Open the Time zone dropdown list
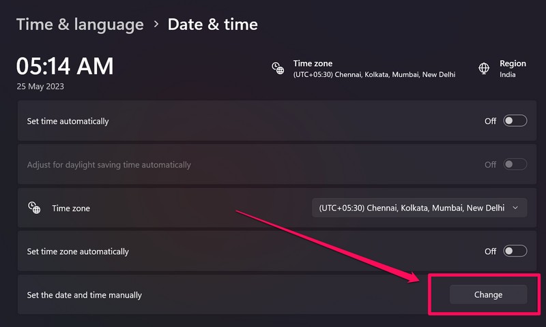Viewport: 546px width, 327px height. [419, 208]
